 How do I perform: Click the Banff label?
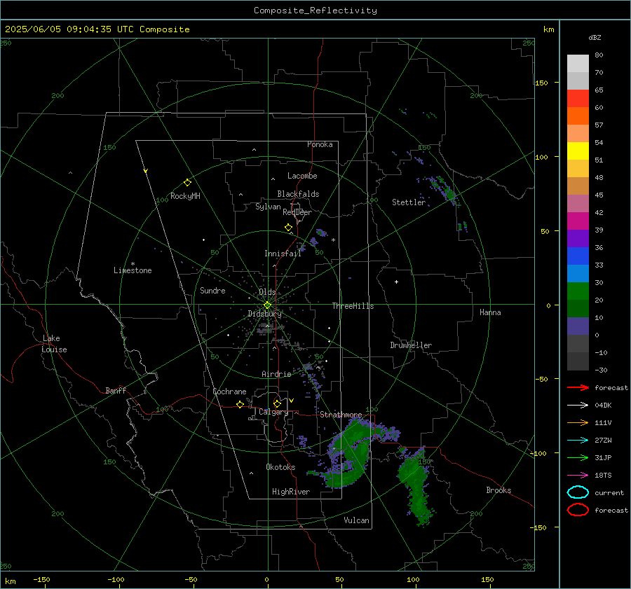116,391
